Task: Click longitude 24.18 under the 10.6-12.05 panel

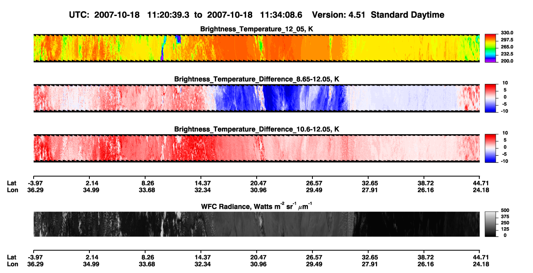Action: 481,190
